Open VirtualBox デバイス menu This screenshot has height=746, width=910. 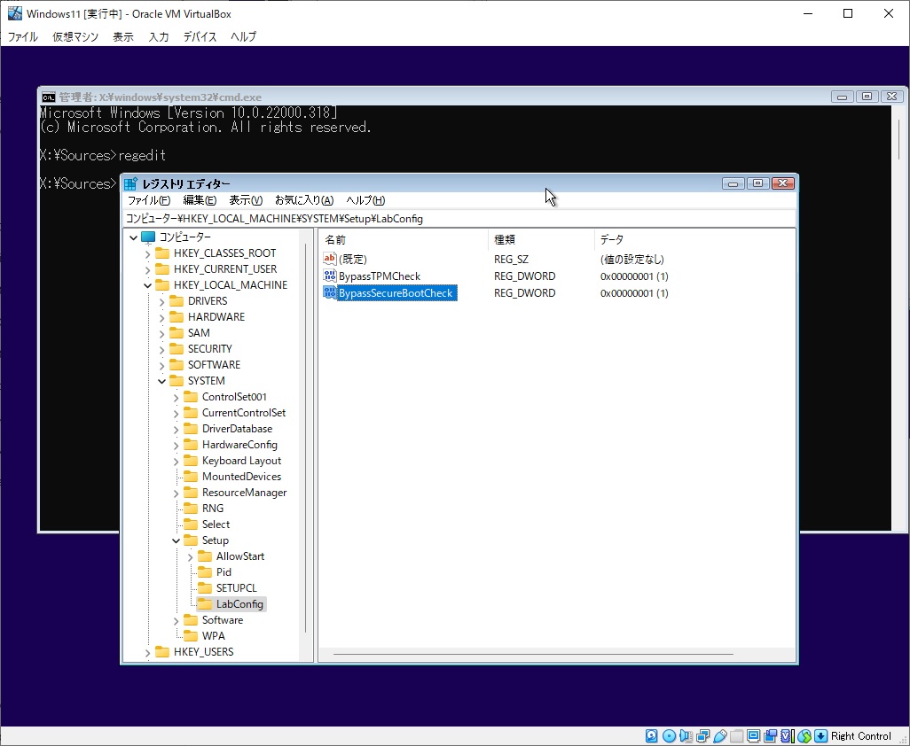[200, 36]
